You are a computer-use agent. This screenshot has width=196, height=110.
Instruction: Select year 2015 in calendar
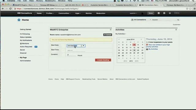coord(137,61)
